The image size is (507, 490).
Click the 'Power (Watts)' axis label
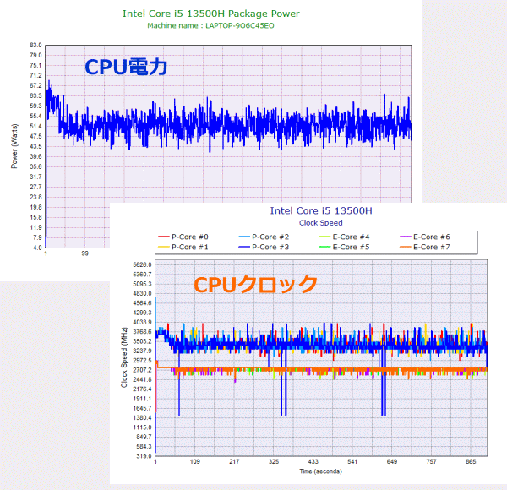point(14,146)
